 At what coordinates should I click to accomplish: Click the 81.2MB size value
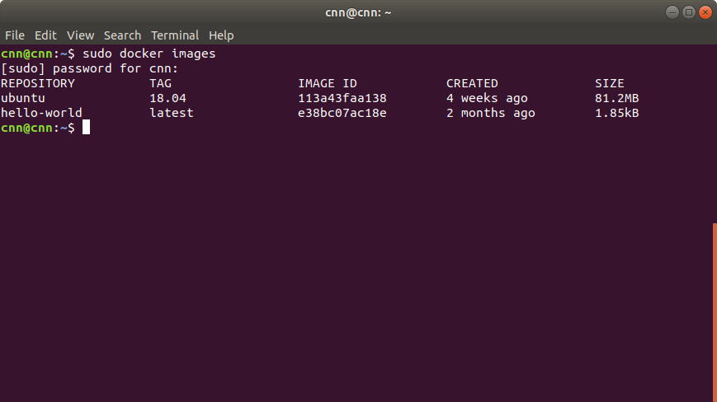[617, 98]
